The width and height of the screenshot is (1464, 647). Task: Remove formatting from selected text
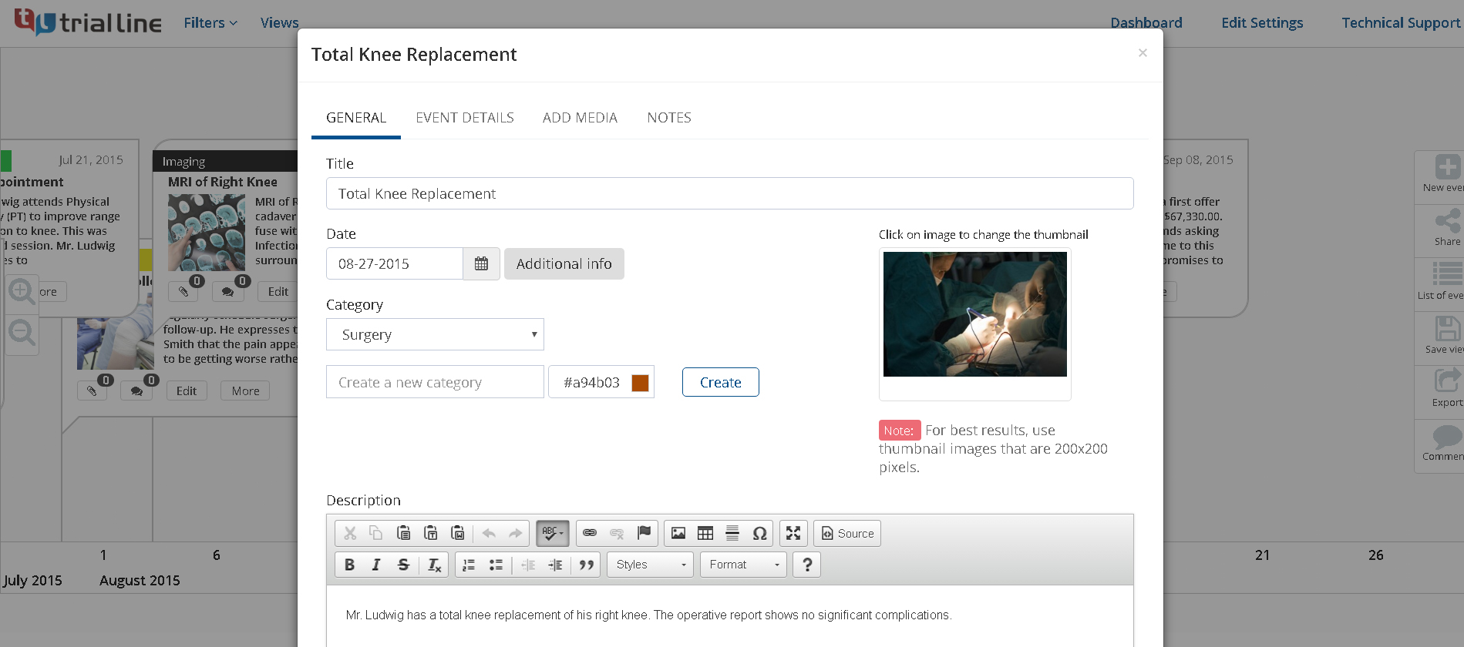pos(435,565)
